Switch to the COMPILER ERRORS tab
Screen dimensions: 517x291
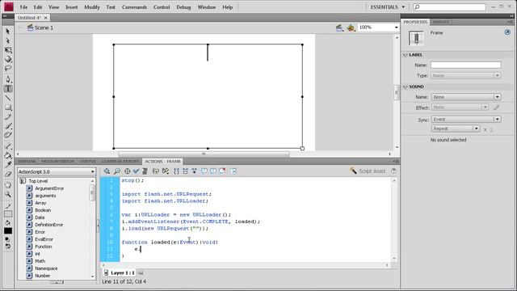pos(120,162)
